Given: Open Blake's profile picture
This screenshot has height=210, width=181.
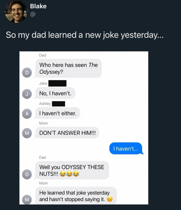Looking at the screenshot, I should (16, 12).
